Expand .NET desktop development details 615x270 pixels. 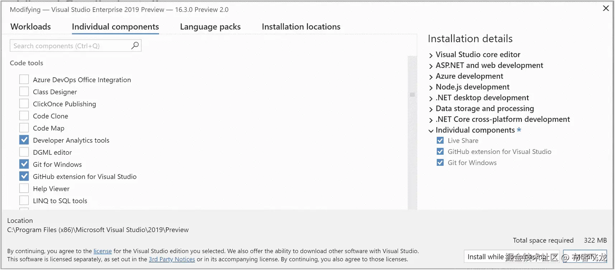(x=431, y=98)
